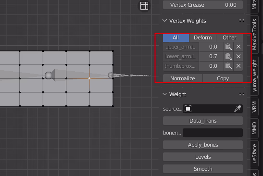Click the thumb.prox group name

pos(181,66)
